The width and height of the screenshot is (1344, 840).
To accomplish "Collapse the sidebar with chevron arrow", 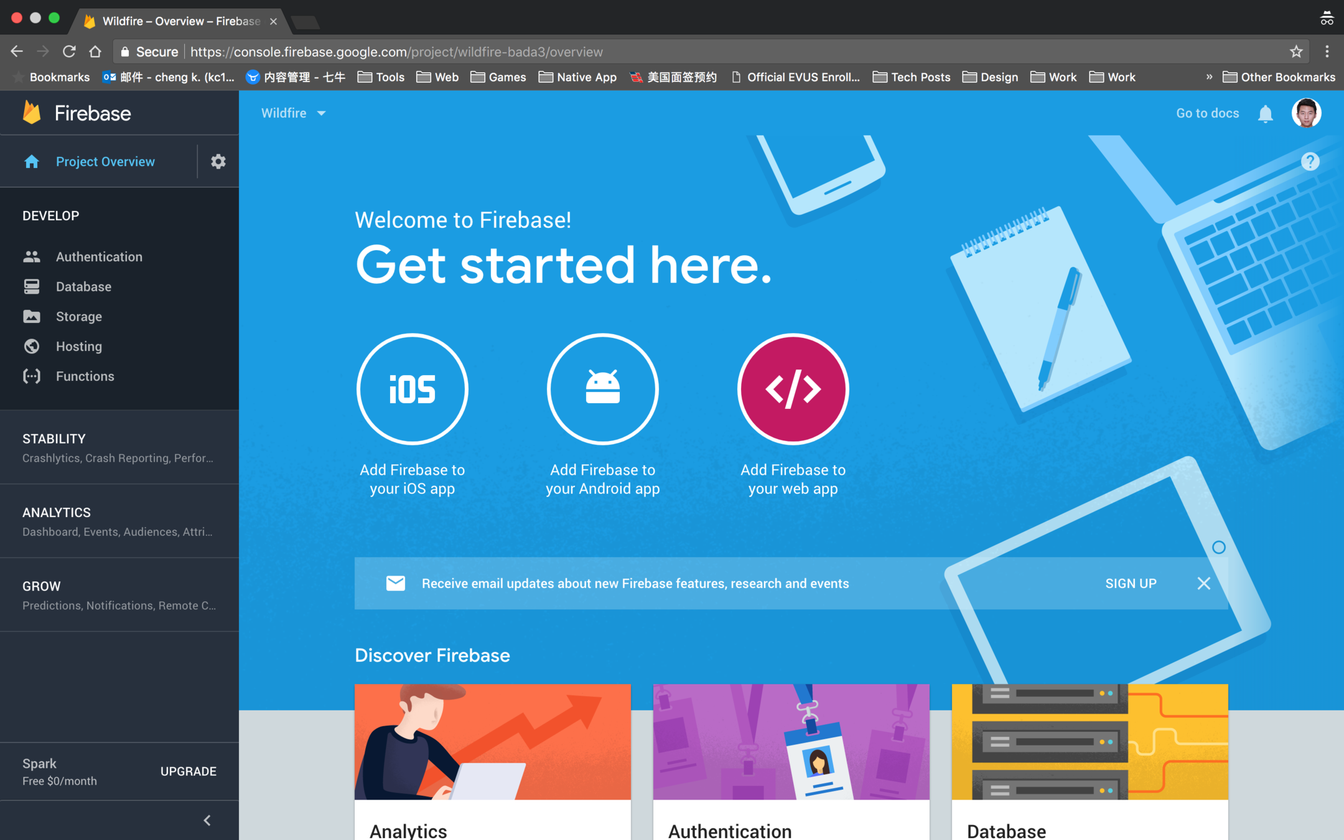I will (207, 820).
